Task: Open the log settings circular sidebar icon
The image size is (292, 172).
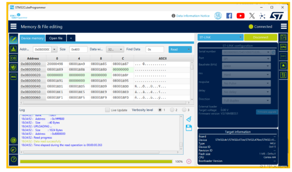Action: pos(14,140)
